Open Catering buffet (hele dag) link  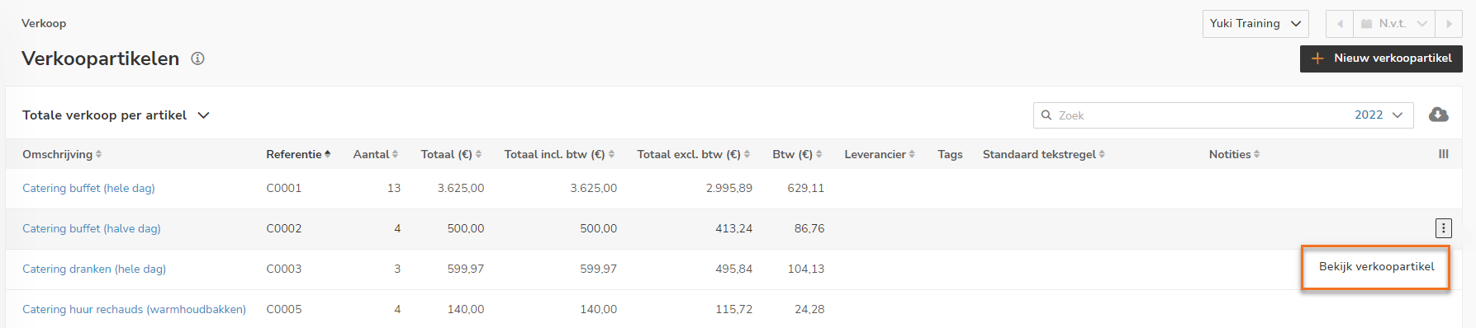(x=88, y=188)
